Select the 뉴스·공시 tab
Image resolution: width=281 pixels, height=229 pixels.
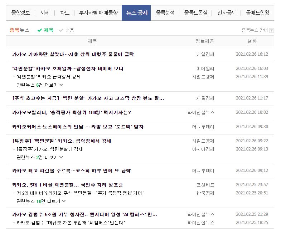[x=136, y=13]
